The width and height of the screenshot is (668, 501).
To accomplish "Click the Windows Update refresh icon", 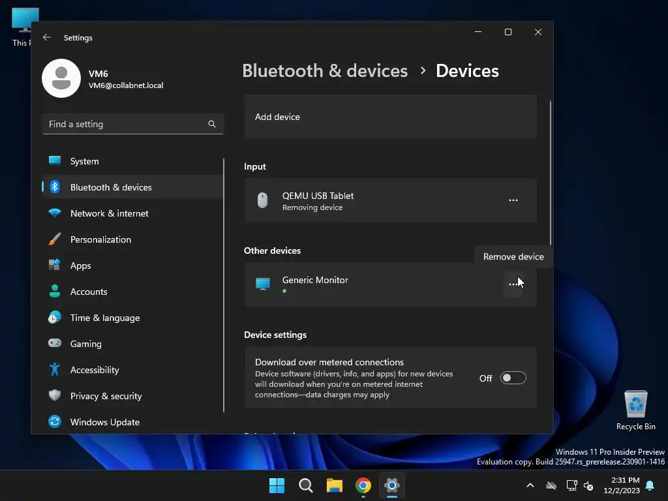I will click(55, 421).
